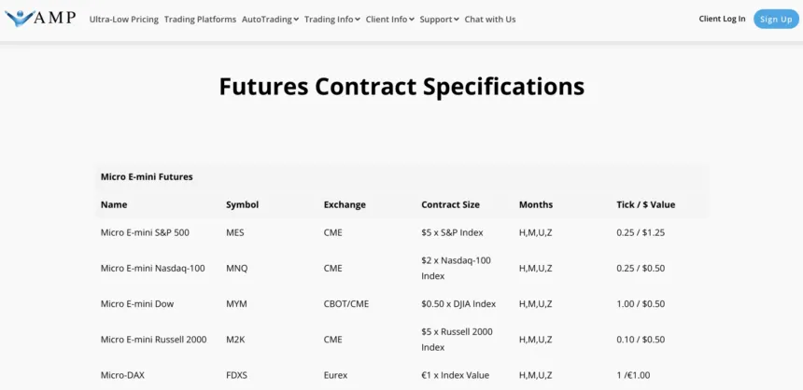Image resolution: width=803 pixels, height=390 pixels.
Task: Select the Micro E-mini S&P 500 row name
Action: 145,232
